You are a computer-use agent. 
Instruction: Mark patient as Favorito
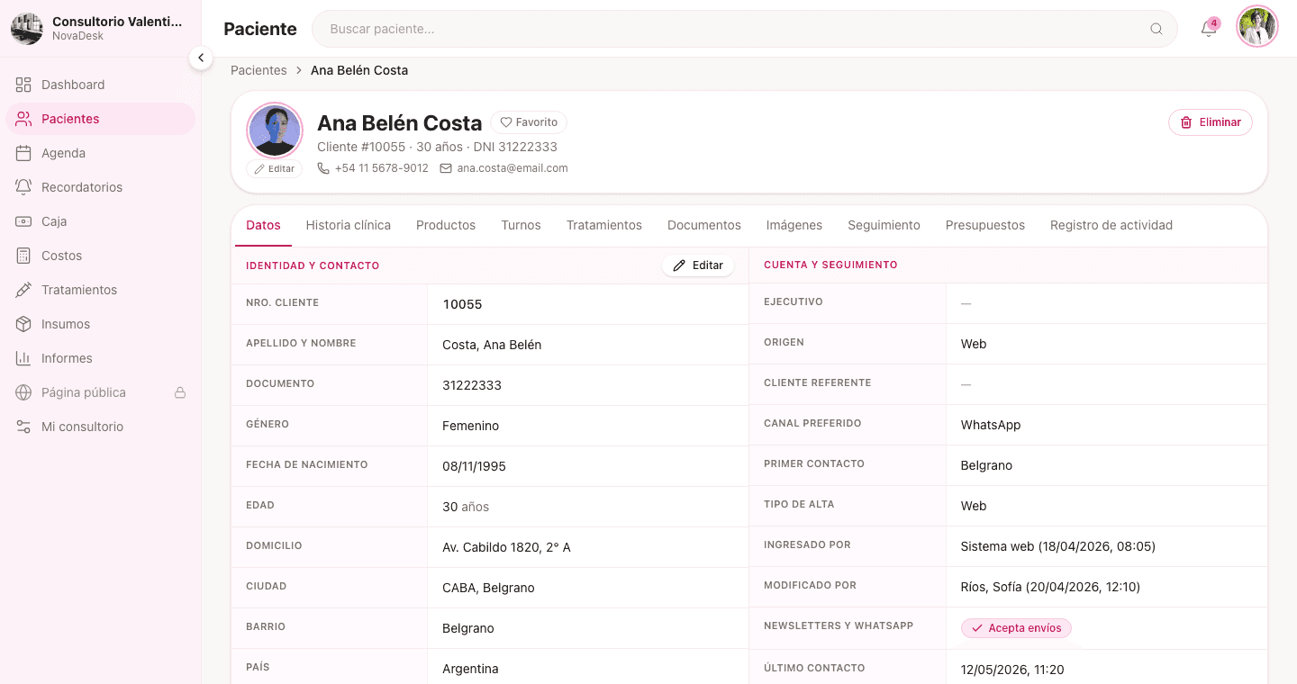[x=529, y=122]
